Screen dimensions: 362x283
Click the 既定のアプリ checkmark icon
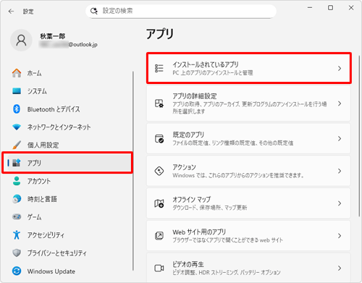click(x=159, y=138)
